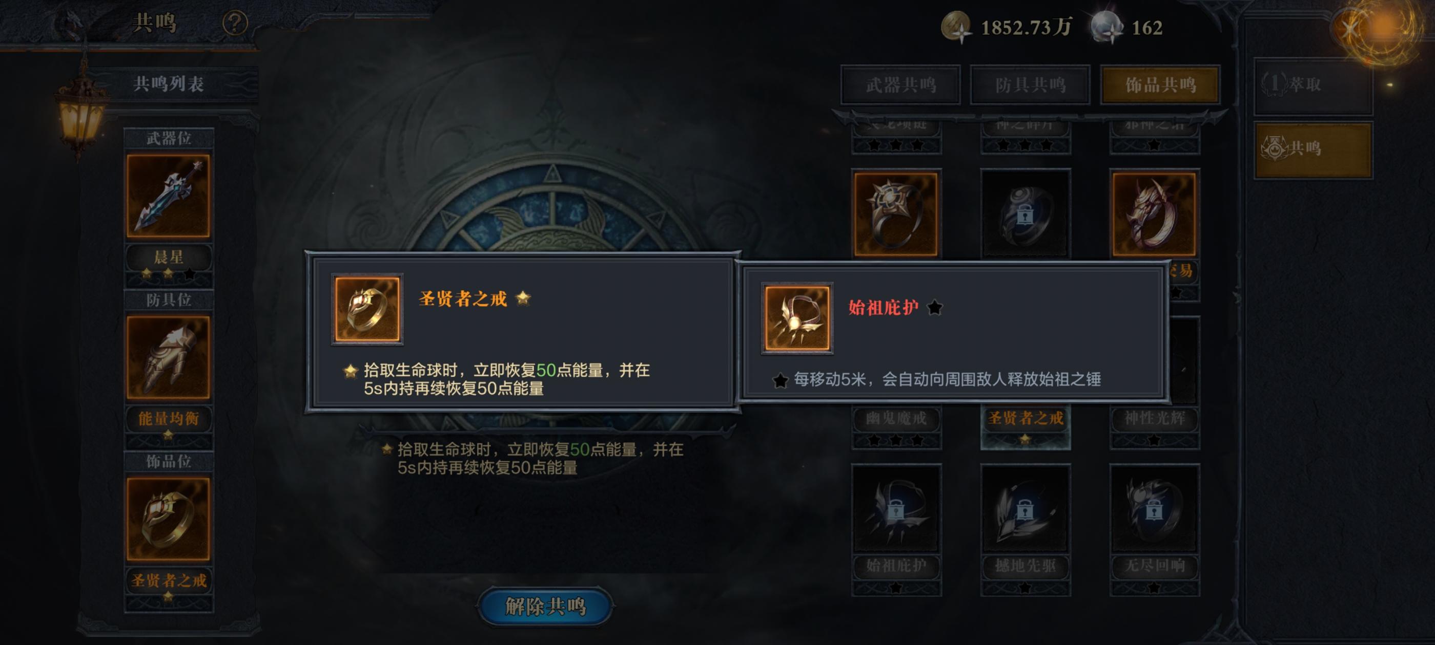
Task: Open the 饰品共鸣 tab
Action: [1160, 84]
